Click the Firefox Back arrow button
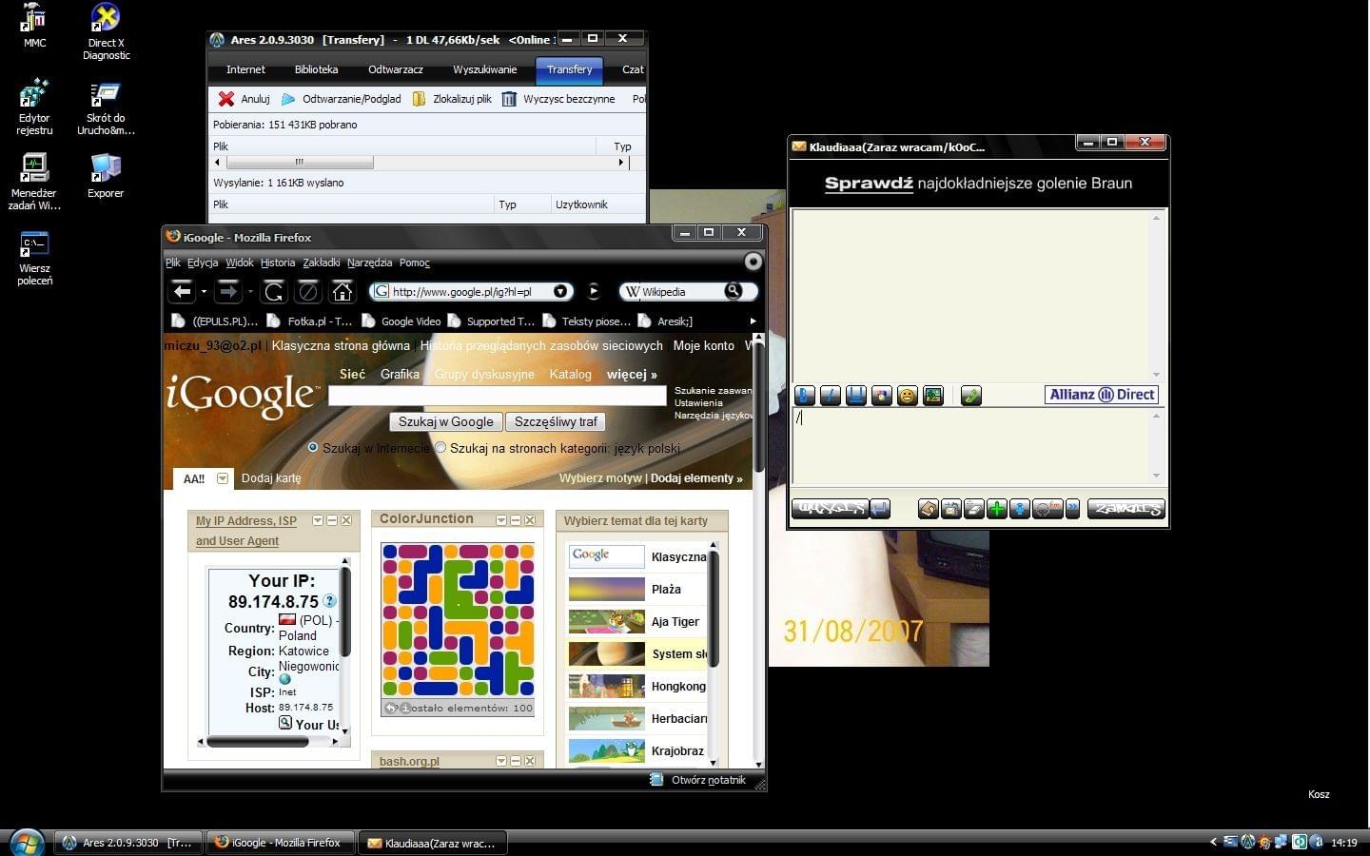Image resolution: width=1370 pixels, height=856 pixels. tap(183, 291)
